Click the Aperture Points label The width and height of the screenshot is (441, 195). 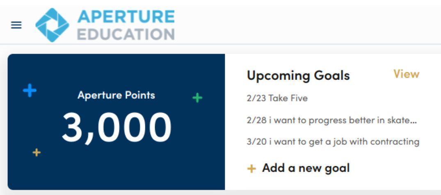[116, 95]
